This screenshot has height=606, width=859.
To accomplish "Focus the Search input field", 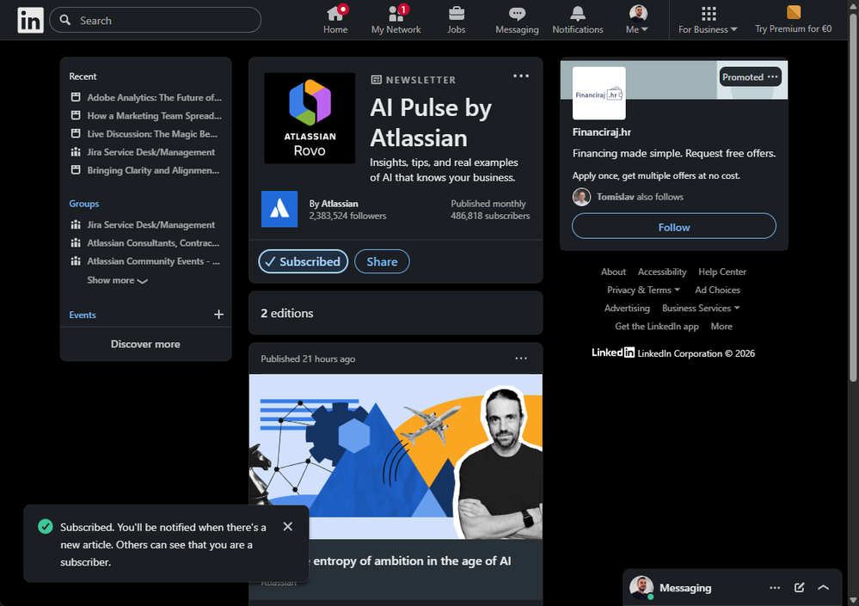I will [155, 21].
